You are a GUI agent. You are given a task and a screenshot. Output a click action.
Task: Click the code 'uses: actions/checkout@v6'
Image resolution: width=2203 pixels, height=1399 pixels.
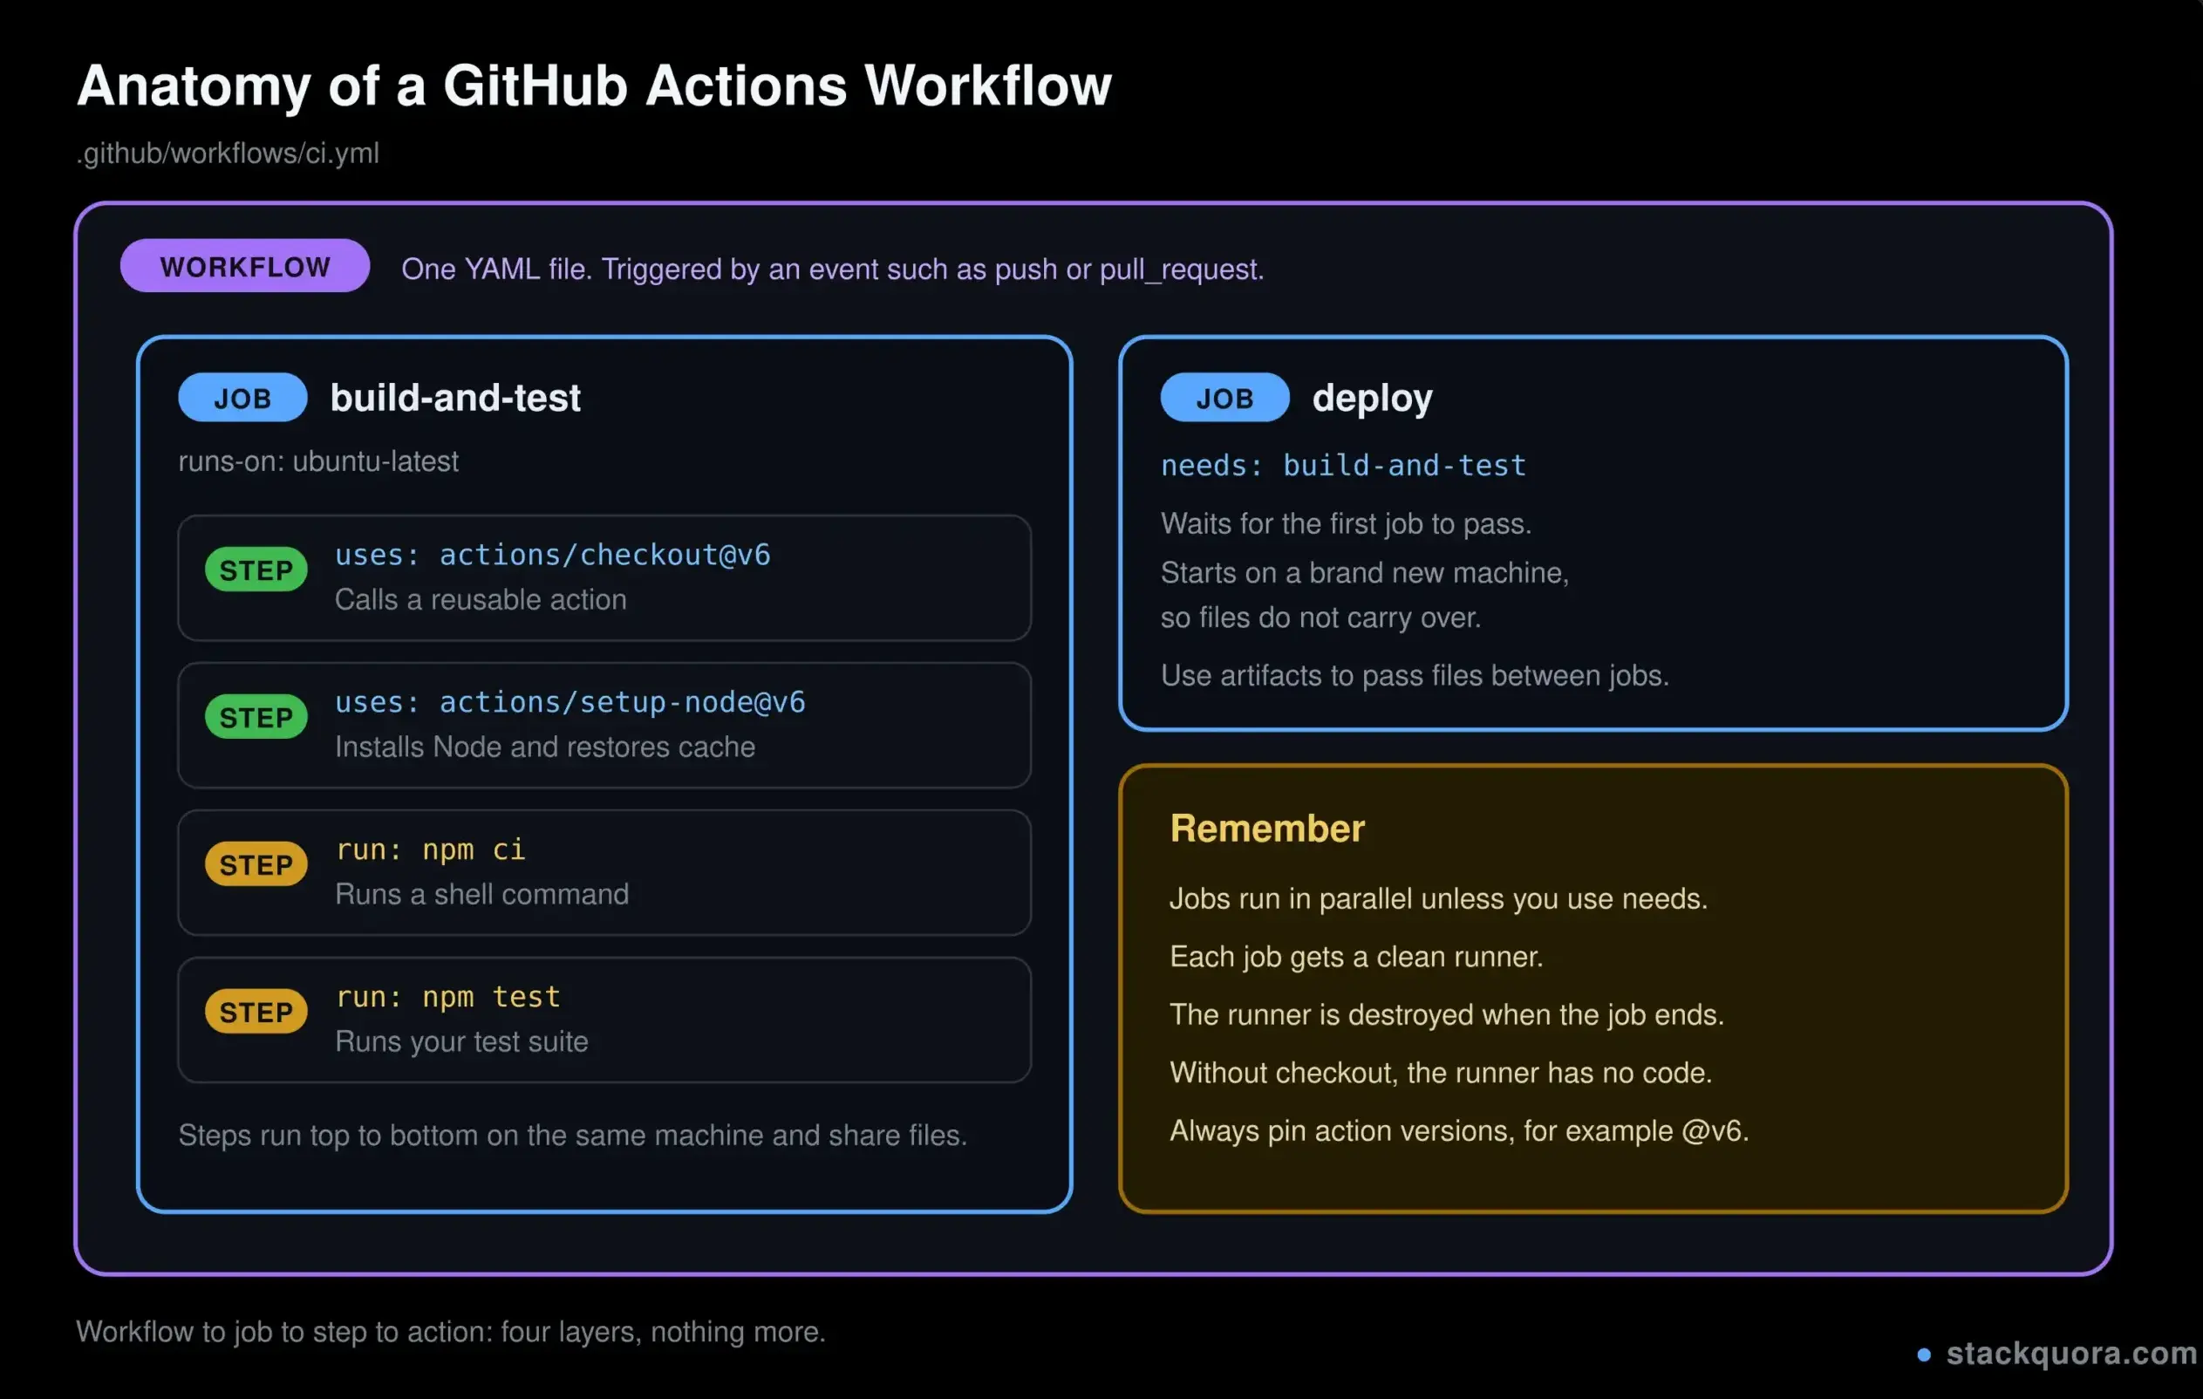pos(553,555)
